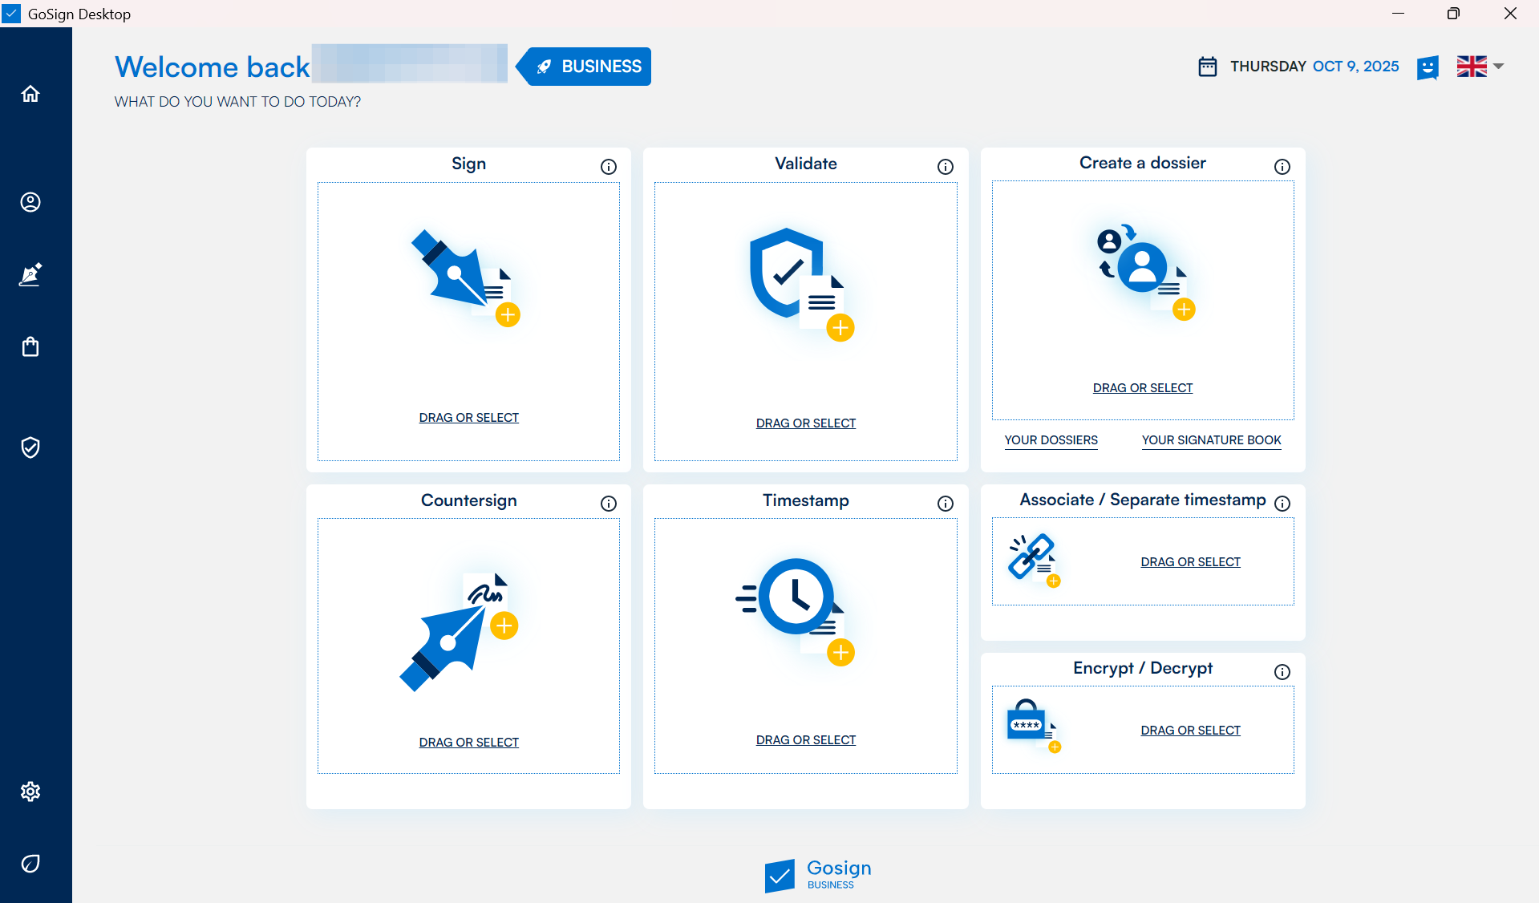Open the shopping bag sidebar icon
The width and height of the screenshot is (1539, 903).
(x=30, y=346)
